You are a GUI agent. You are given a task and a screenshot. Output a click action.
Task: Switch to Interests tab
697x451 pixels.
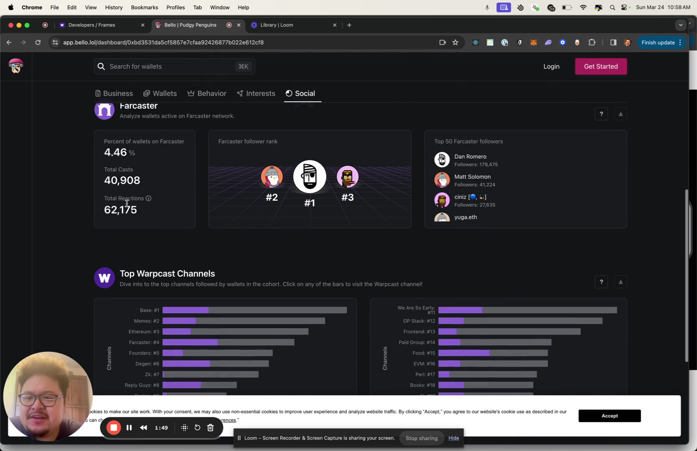(x=256, y=94)
